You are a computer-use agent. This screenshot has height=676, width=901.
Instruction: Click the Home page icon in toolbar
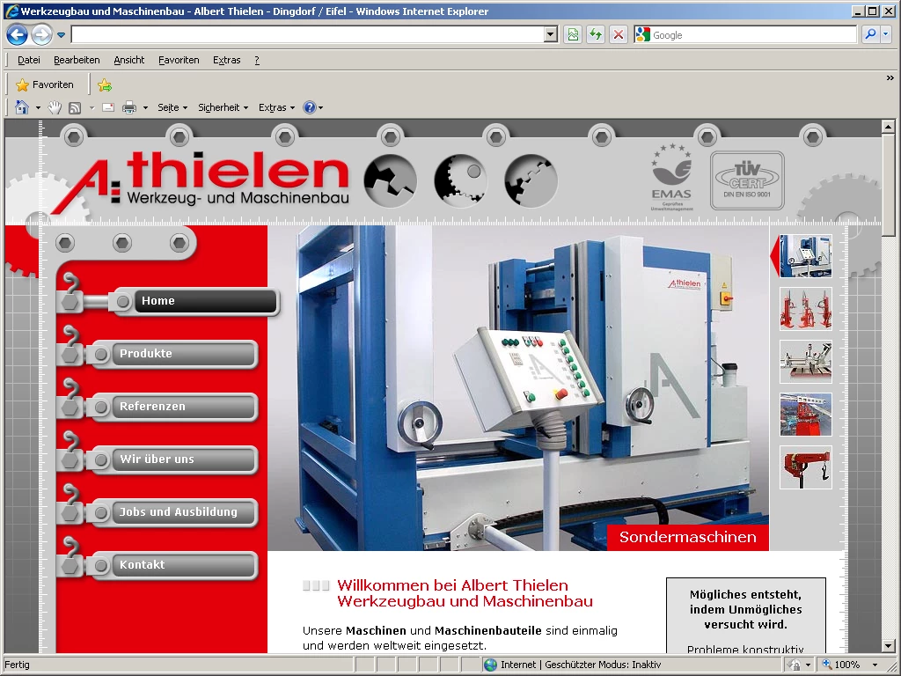click(22, 107)
